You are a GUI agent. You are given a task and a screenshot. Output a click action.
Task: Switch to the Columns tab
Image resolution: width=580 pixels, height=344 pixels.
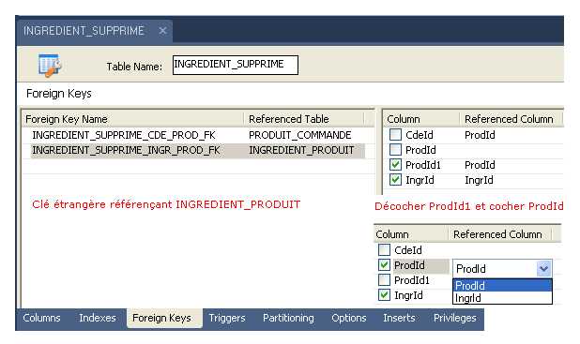42,318
